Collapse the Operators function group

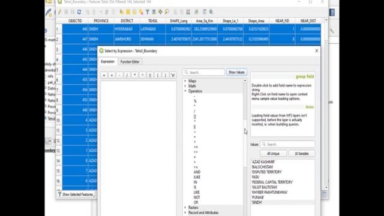coord(185,91)
